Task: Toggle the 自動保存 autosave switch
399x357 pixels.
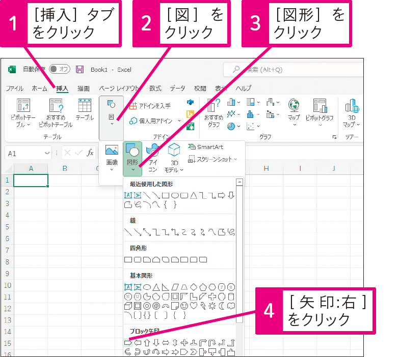Action: 60,69
